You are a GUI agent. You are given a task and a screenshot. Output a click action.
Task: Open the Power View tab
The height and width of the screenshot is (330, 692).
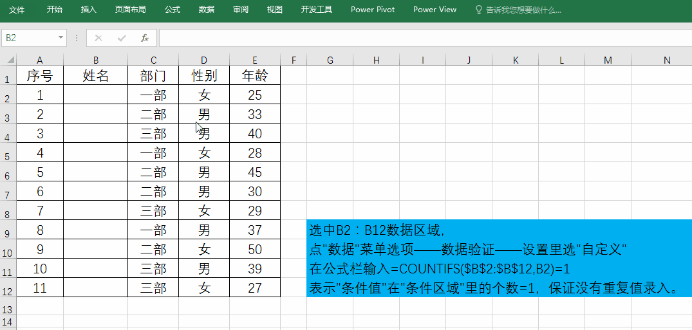[435, 10]
